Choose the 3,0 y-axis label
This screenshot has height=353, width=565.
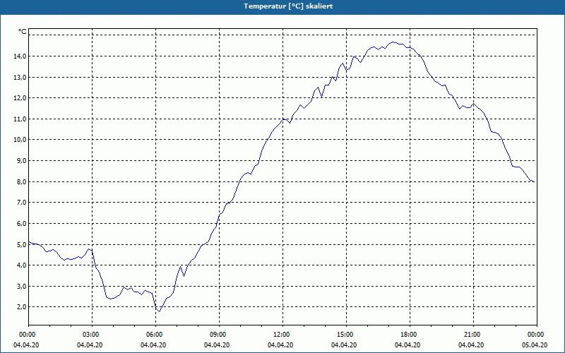21,286
